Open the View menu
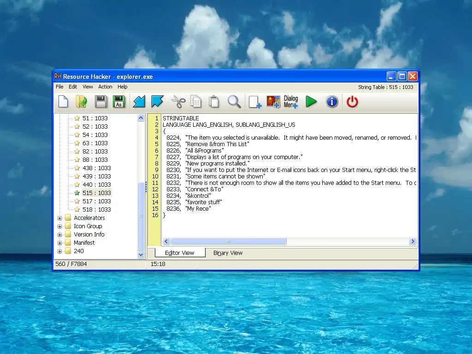The height and width of the screenshot is (354, 472). (88, 87)
